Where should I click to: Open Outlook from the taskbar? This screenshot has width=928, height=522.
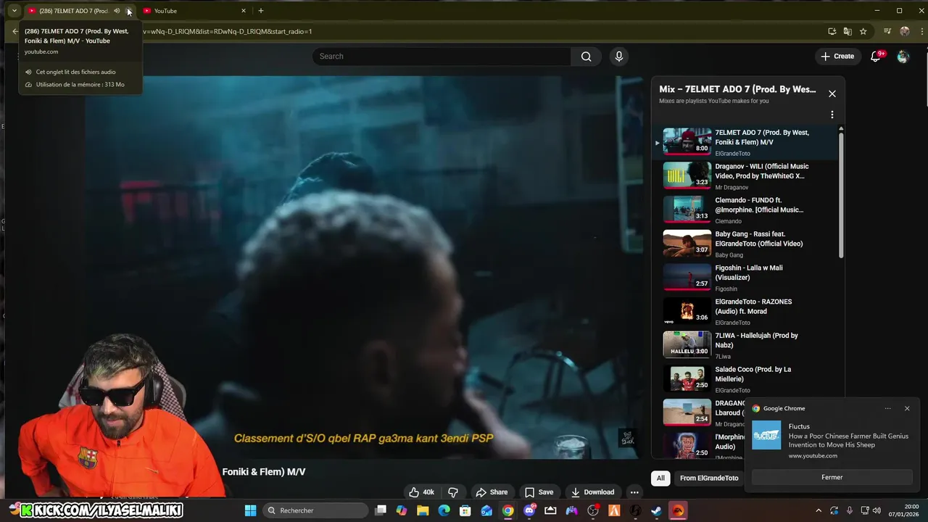pyautogui.click(x=486, y=510)
